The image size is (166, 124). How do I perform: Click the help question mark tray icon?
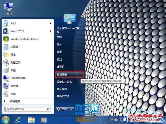120,120
